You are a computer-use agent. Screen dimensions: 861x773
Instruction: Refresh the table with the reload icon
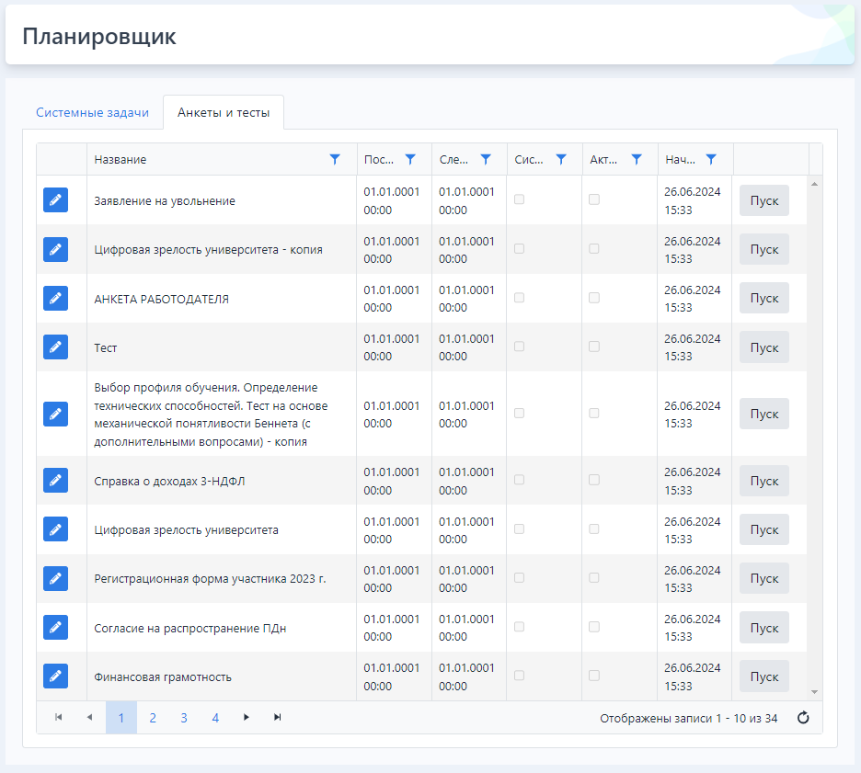coord(802,718)
